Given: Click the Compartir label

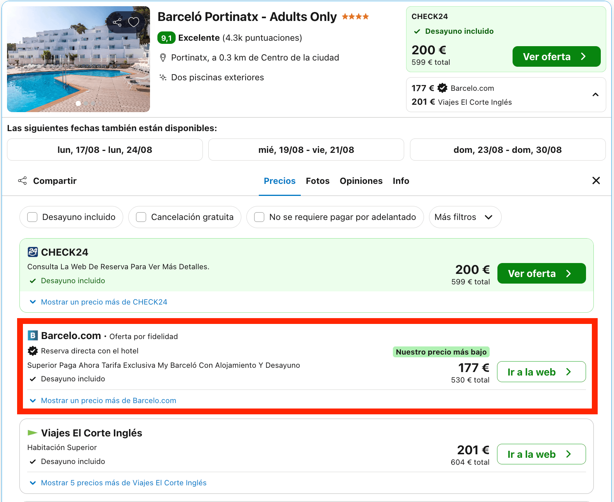Looking at the screenshot, I should pos(55,181).
